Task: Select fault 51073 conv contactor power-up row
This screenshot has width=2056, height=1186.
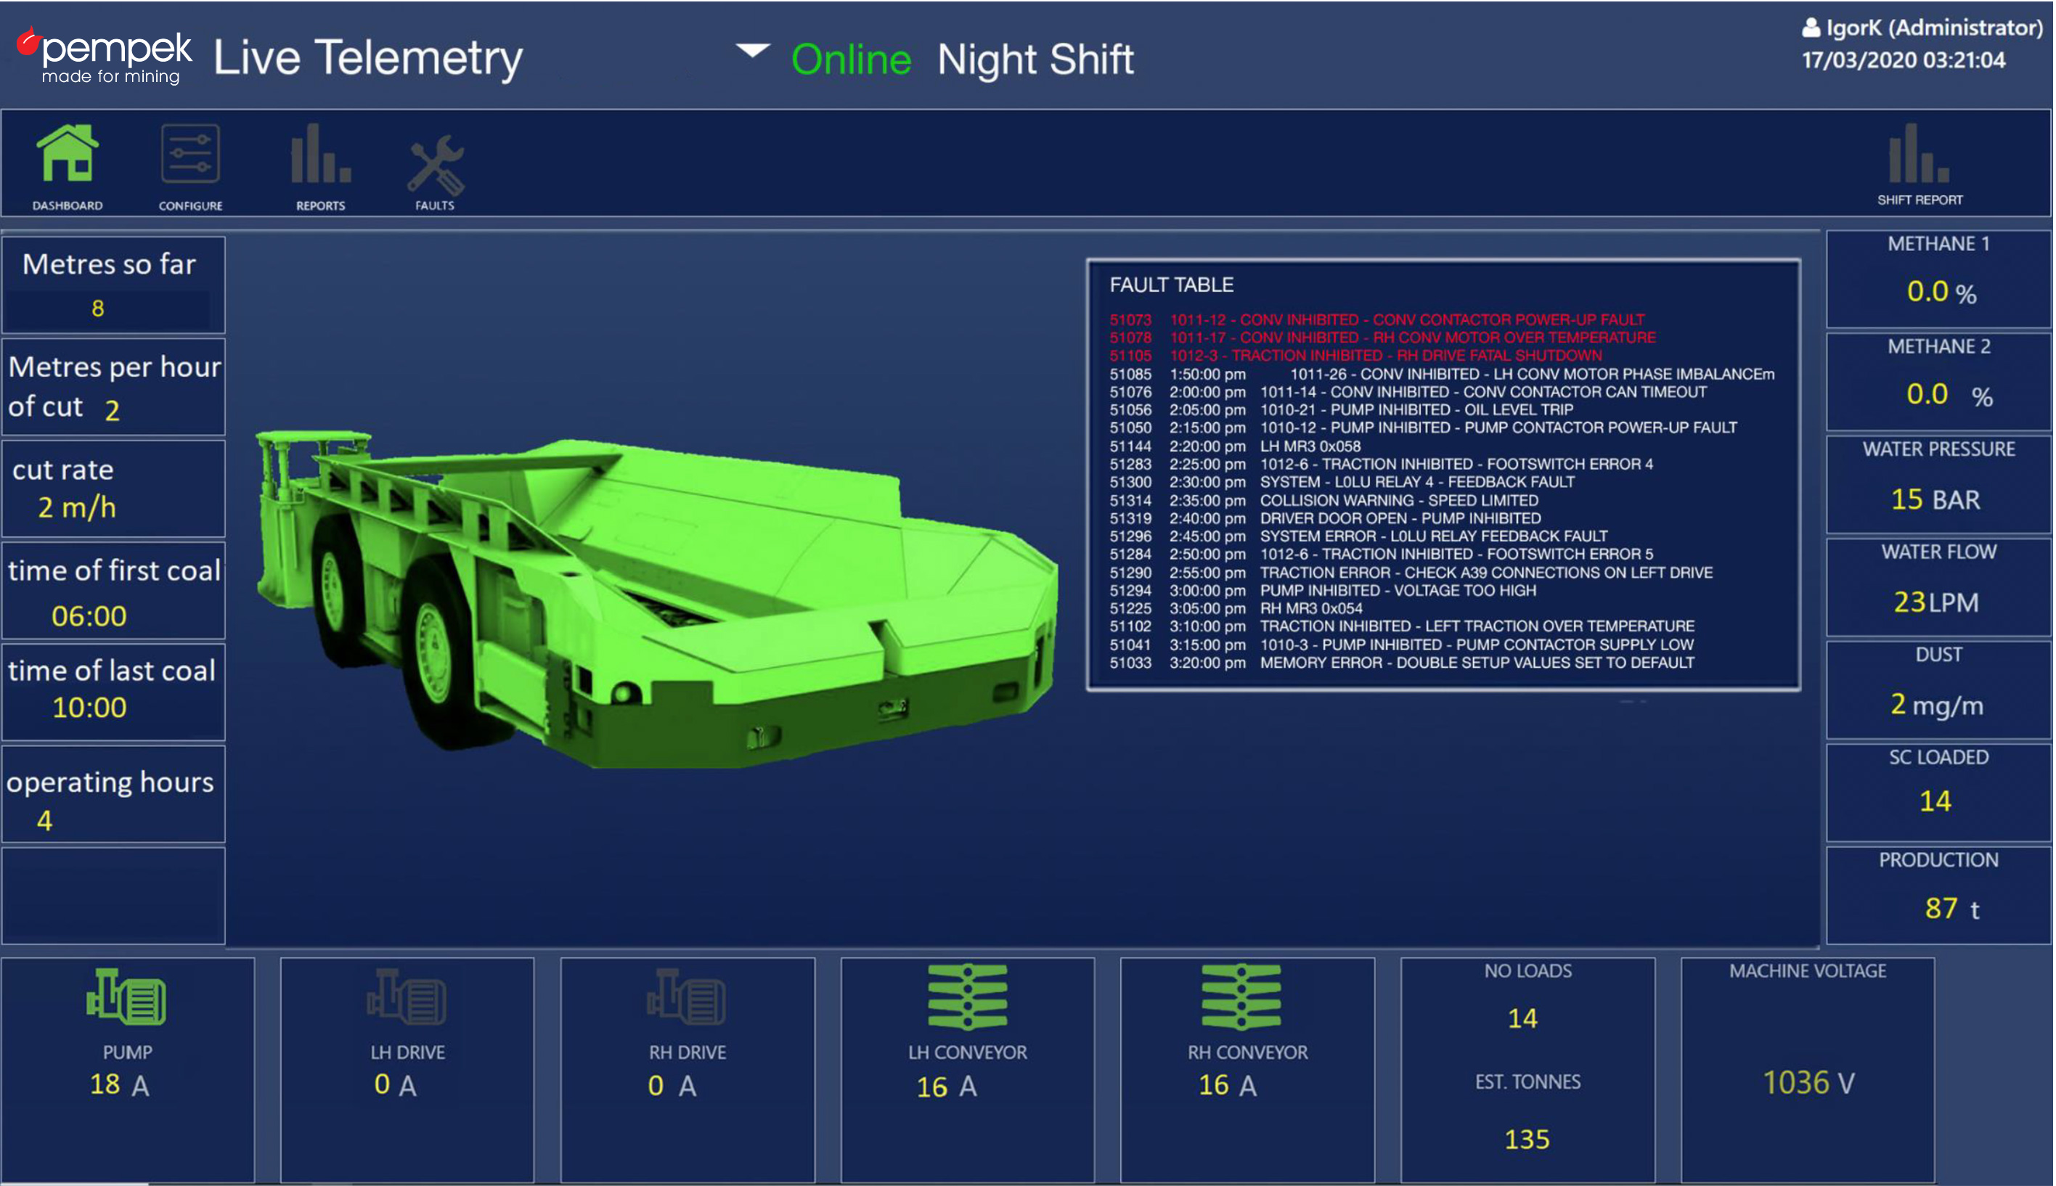Action: (x=1376, y=319)
